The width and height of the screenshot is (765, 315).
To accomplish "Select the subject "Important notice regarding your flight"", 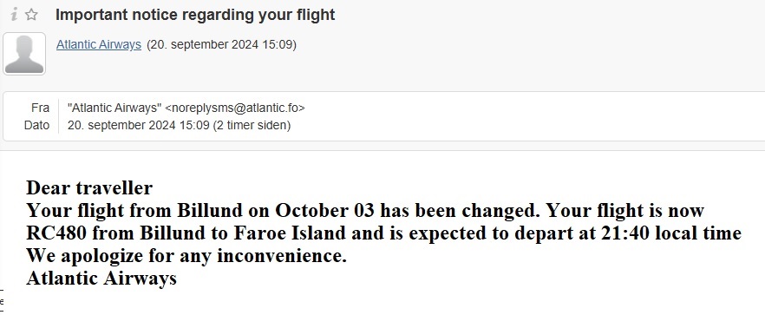I will pos(195,15).
